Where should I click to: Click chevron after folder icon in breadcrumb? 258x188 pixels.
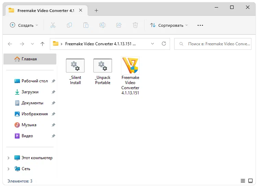(x=61, y=44)
